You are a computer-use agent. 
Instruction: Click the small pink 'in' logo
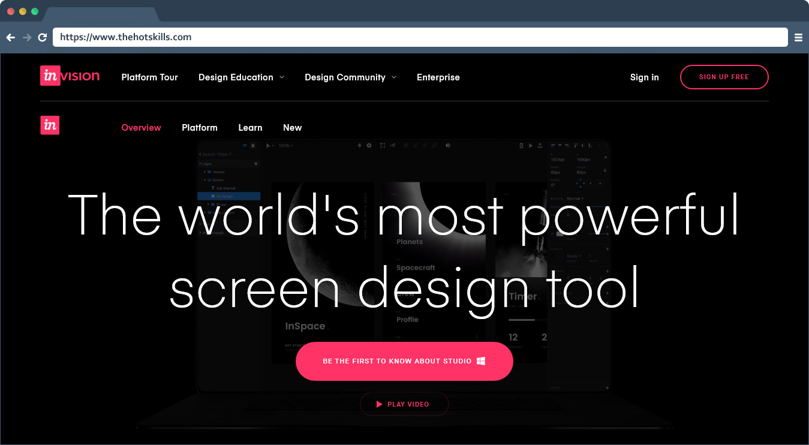pyautogui.click(x=50, y=125)
